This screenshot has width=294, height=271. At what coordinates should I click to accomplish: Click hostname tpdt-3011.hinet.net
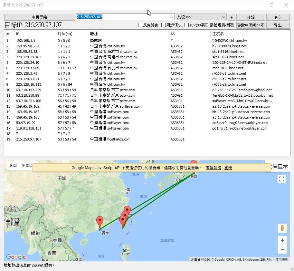228,68
